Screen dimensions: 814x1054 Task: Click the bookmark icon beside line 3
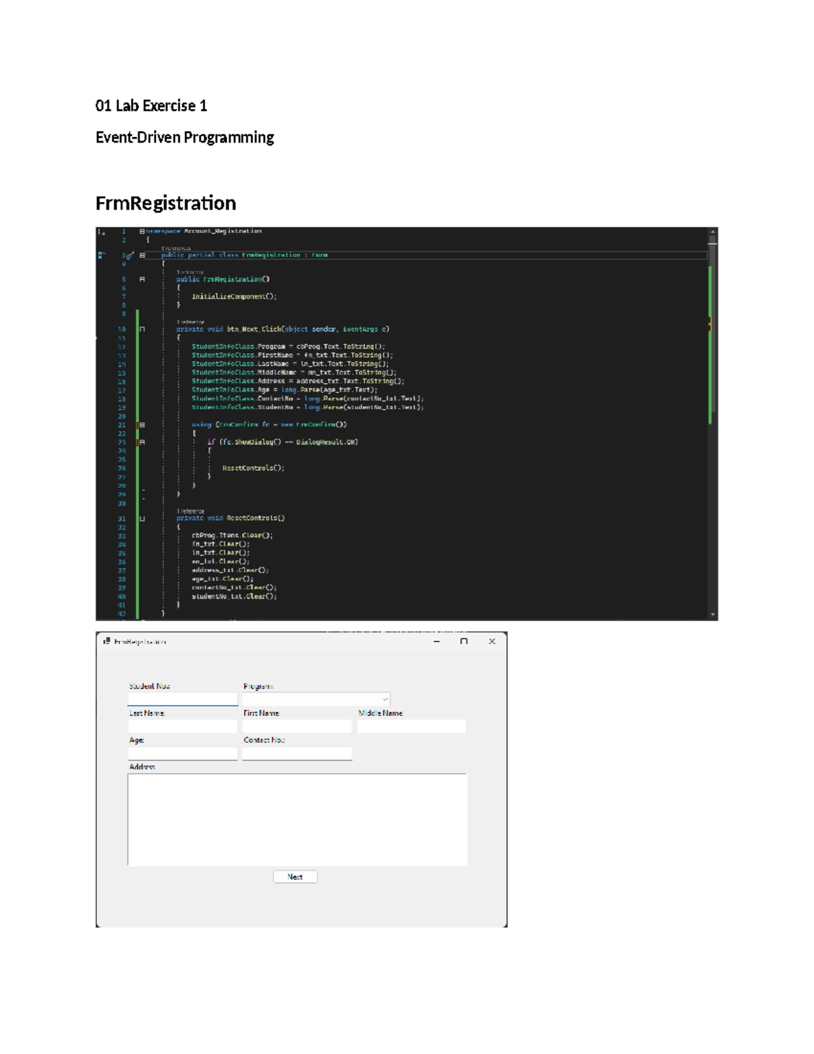click(101, 254)
